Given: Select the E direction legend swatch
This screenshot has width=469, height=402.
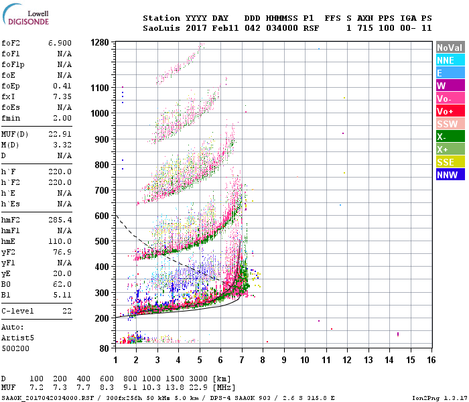Looking at the screenshot, I should pos(450,73).
